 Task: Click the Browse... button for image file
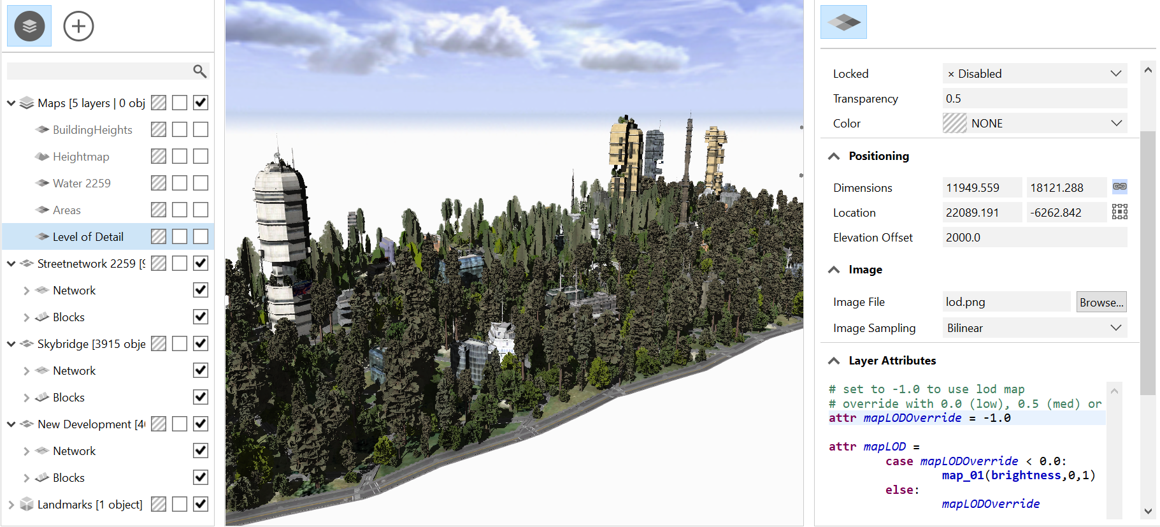(1101, 302)
